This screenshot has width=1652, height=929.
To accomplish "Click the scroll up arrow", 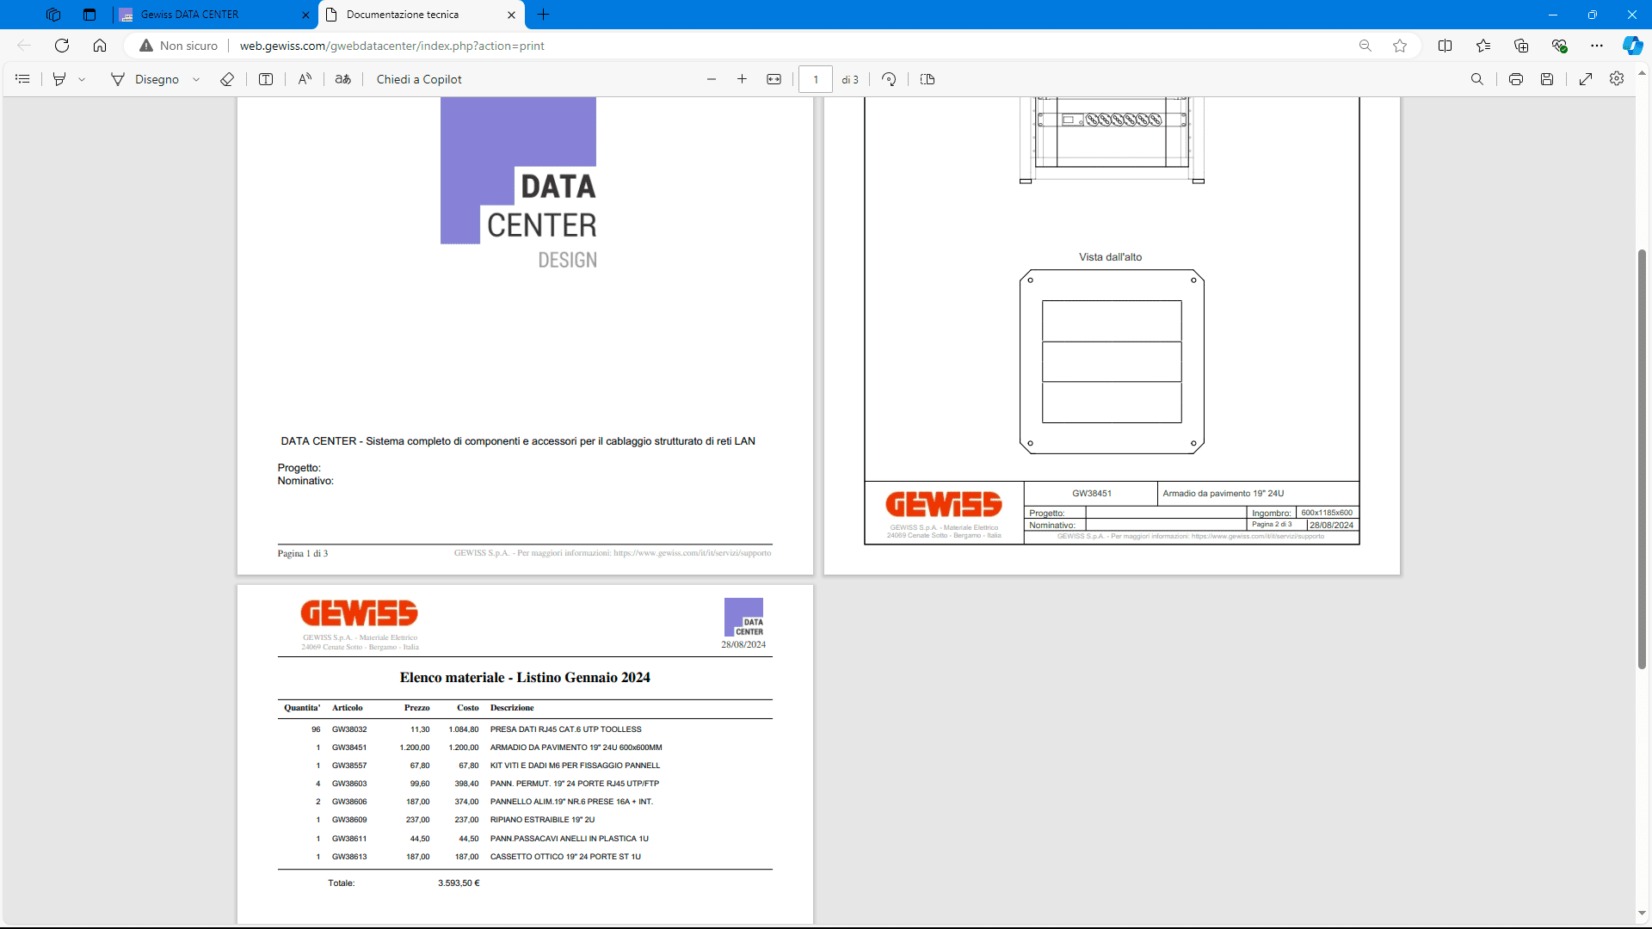I will click(x=1642, y=74).
